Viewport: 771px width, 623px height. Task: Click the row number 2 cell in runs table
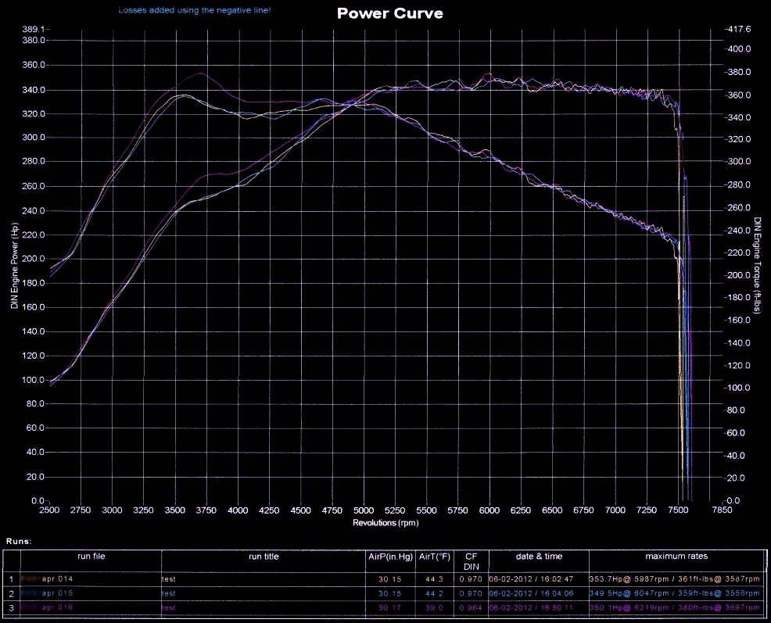11,593
